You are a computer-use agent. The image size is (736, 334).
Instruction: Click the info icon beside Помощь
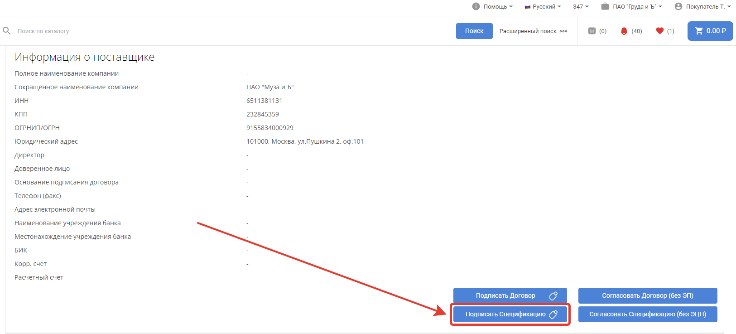click(476, 6)
